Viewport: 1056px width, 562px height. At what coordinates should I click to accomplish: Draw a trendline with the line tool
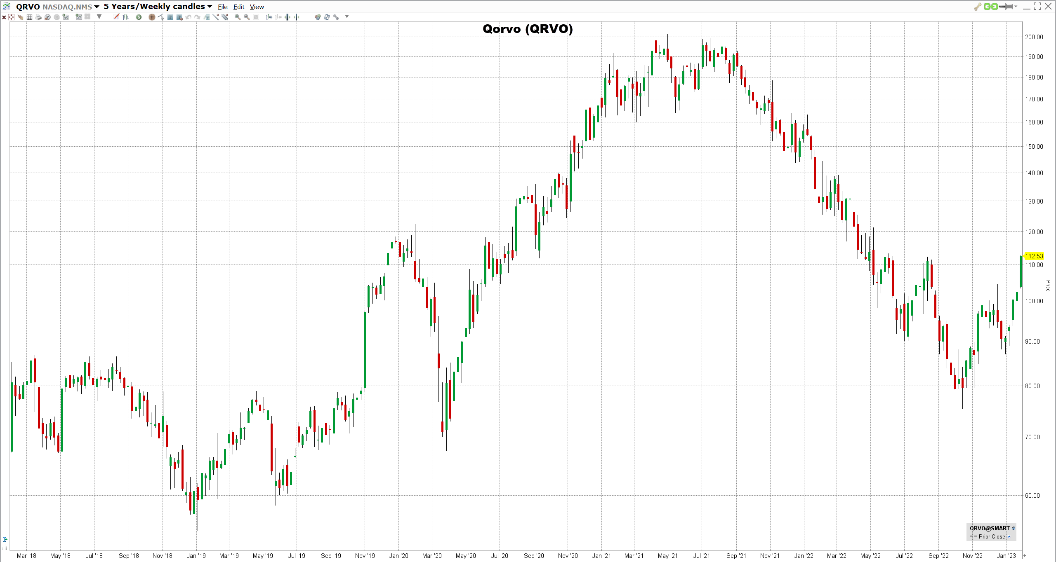coord(216,17)
